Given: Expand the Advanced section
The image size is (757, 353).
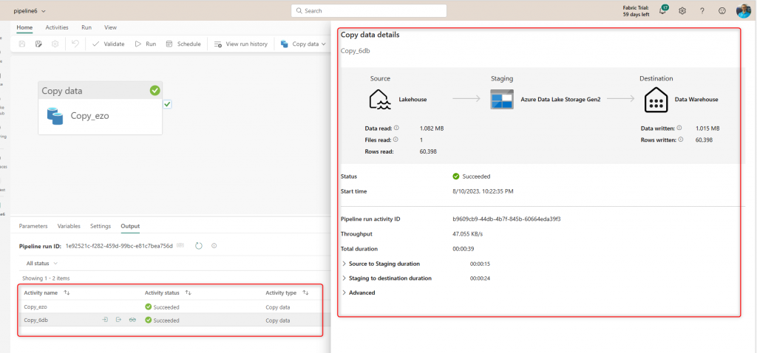Looking at the screenshot, I should 361,292.
